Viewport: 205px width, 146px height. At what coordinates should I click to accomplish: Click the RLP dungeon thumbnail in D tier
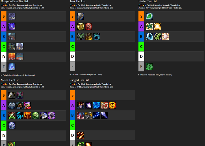click(20, 57)
